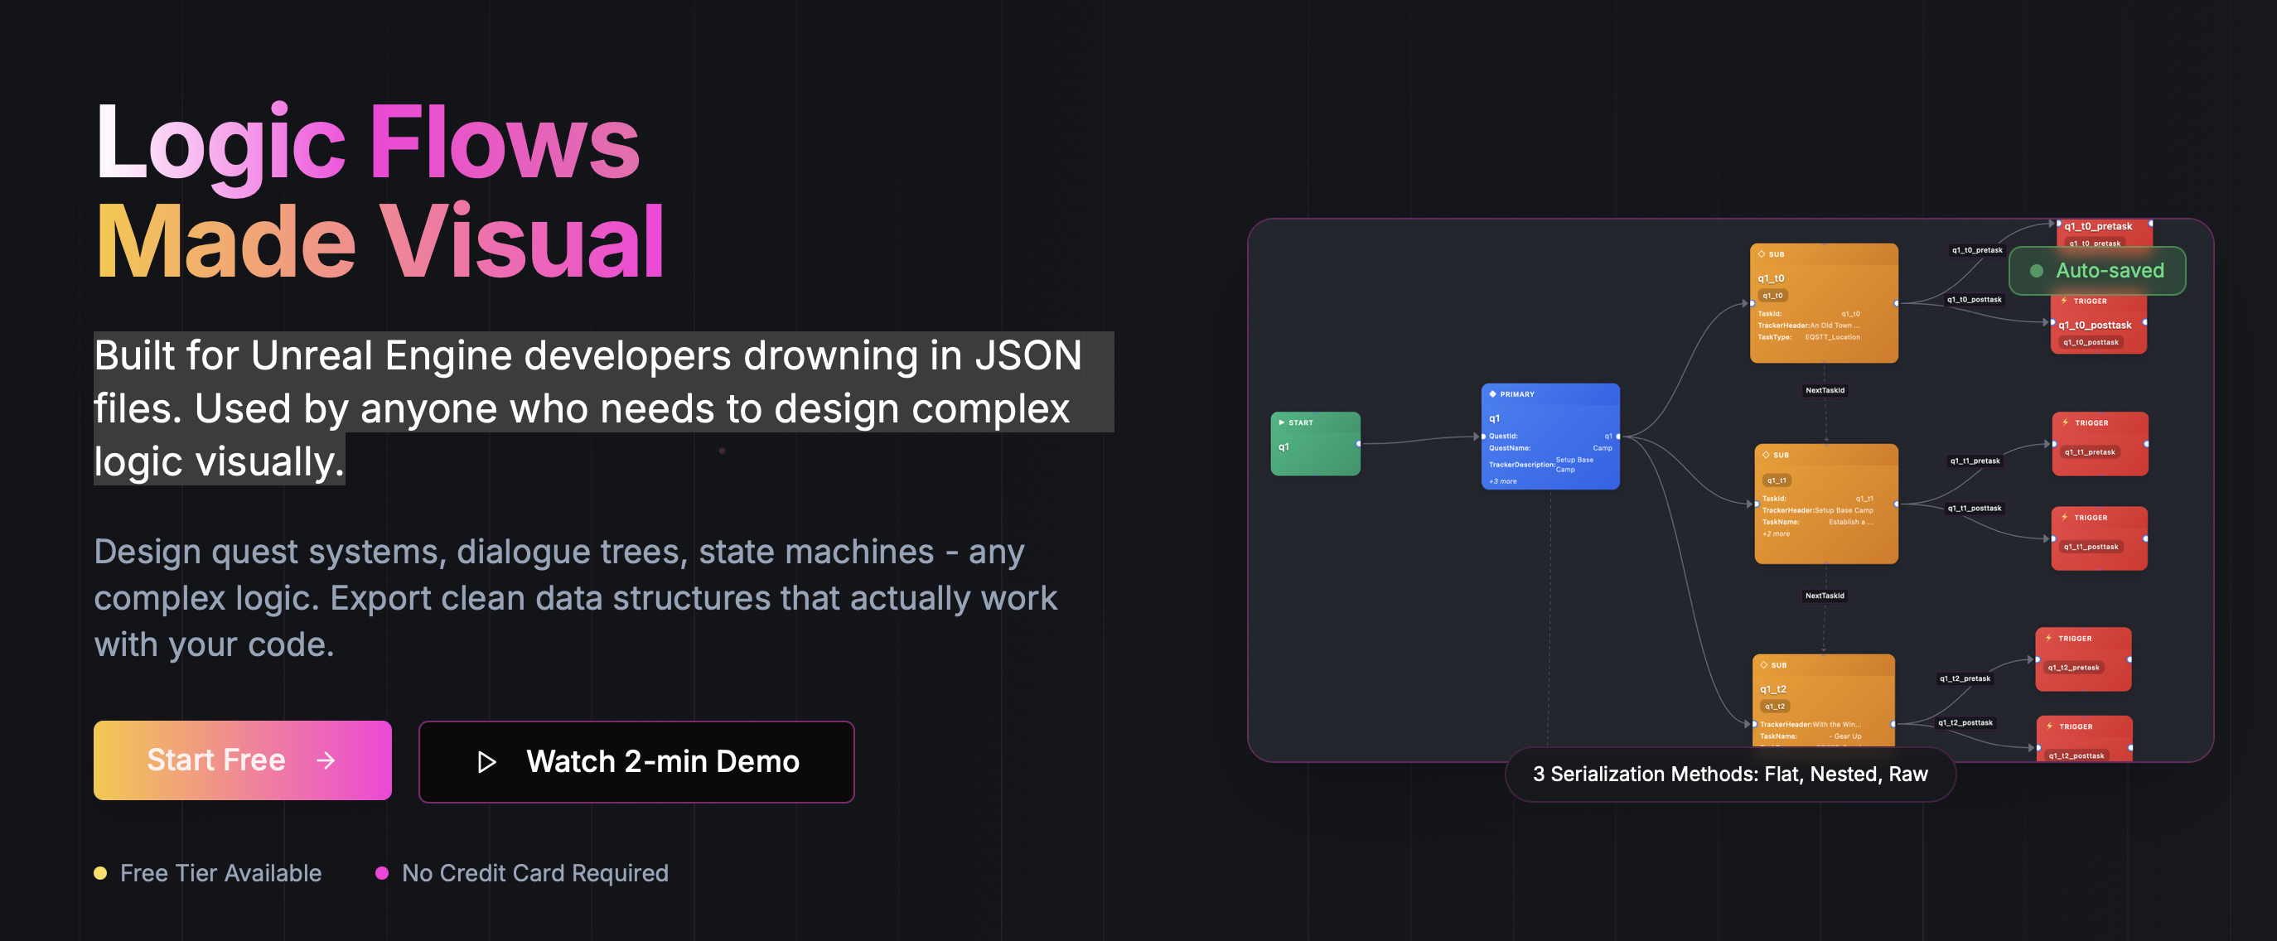Select the q1_t2_posttask TRIGGER node
This screenshot has height=941, width=2277.
(2084, 739)
